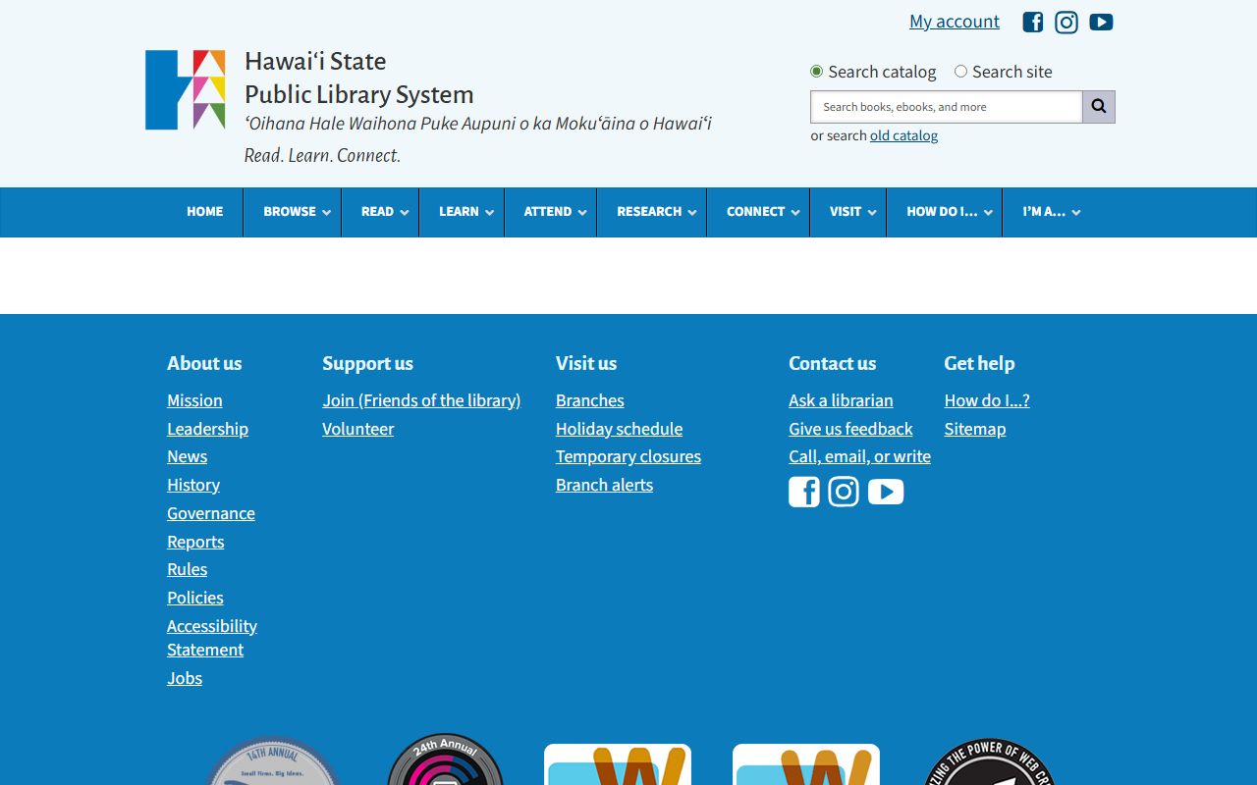The height and width of the screenshot is (785, 1257).
Task: Click the magnifier search button
Action: click(x=1099, y=107)
